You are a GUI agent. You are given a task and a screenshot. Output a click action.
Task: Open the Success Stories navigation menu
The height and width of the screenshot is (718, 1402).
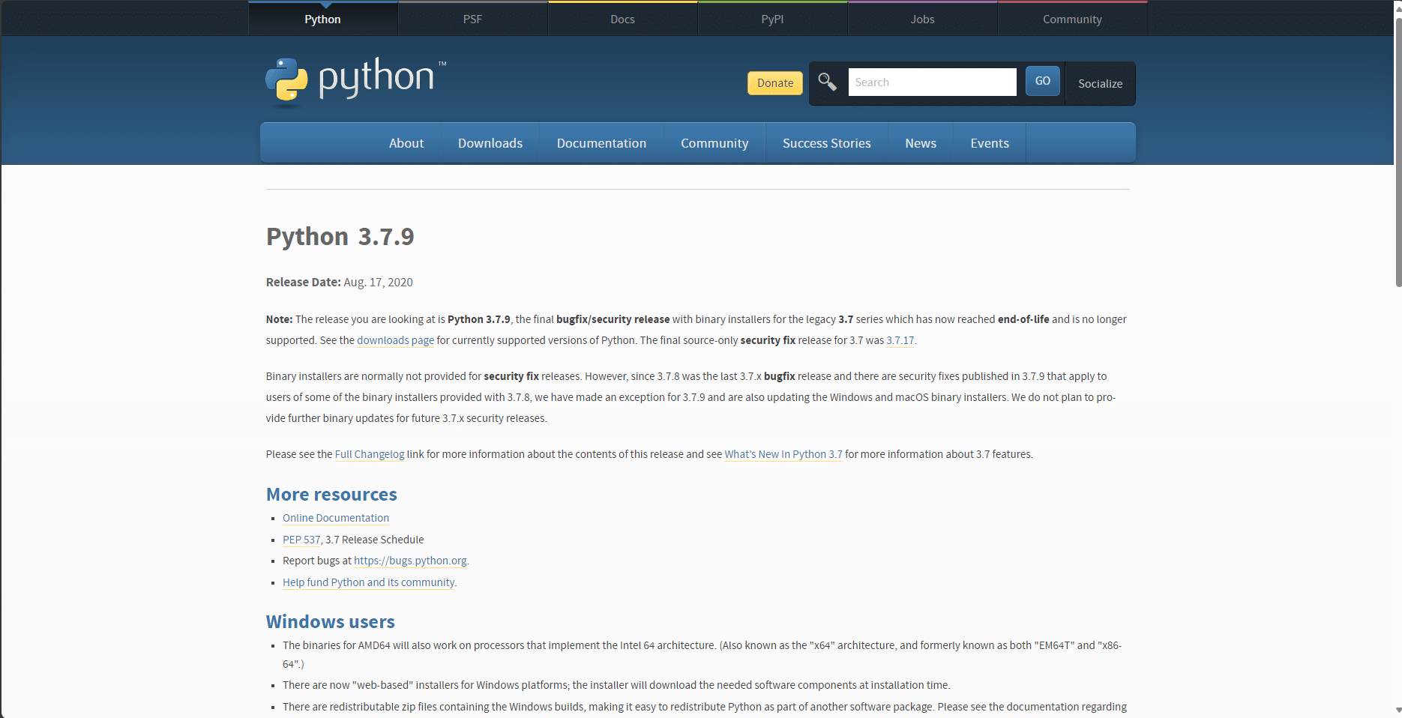pyautogui.click(x=827, y=143)
